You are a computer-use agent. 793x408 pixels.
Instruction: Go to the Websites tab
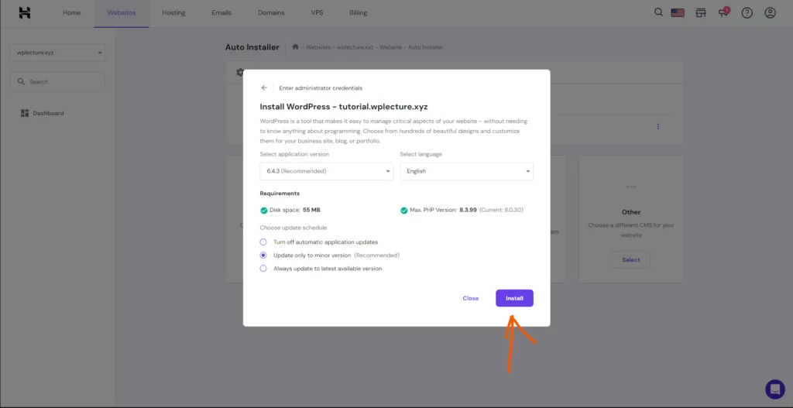tap(122, 12)
